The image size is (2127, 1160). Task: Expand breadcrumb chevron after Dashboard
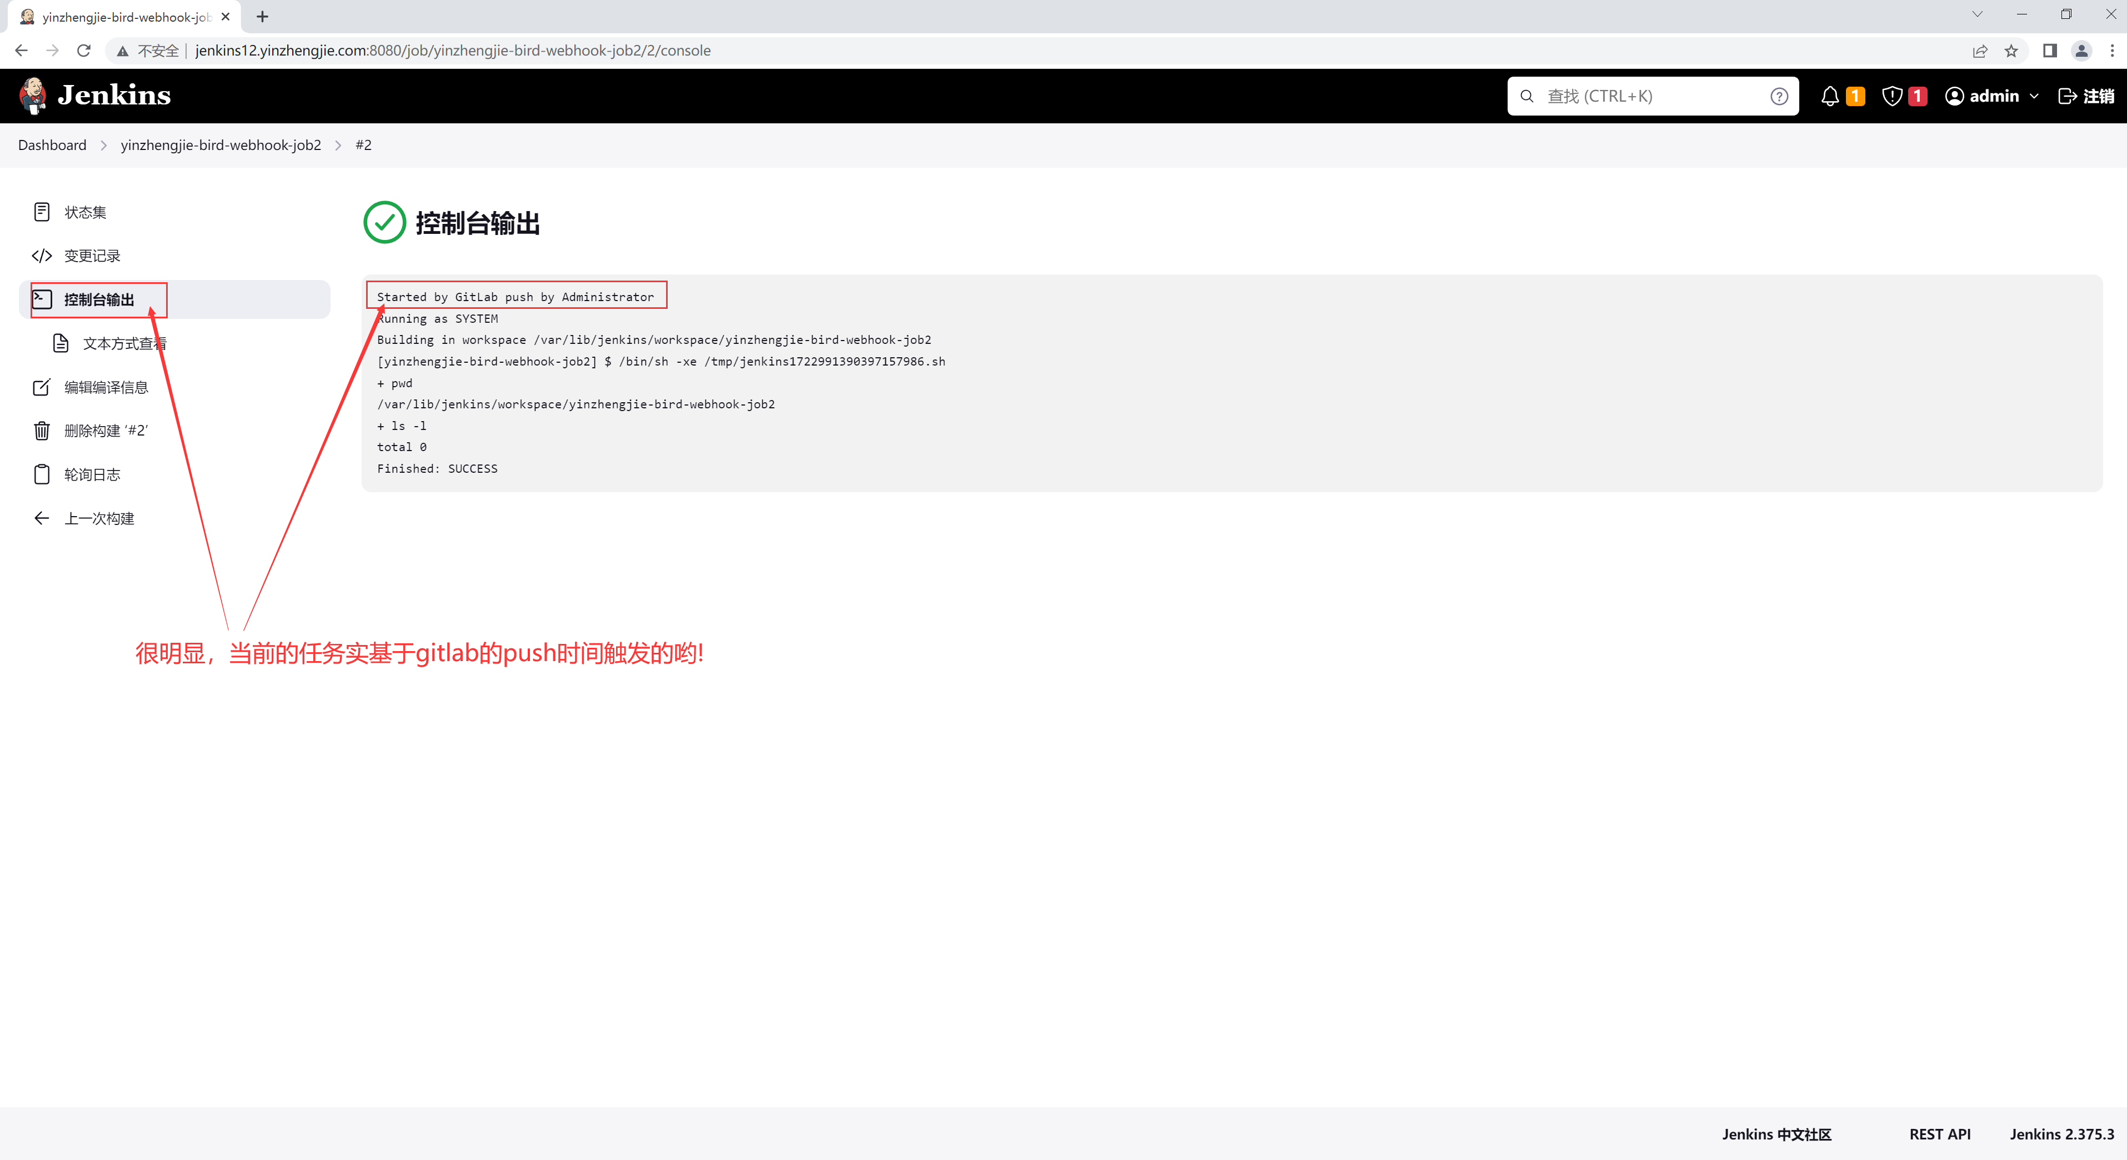click(104, 146)
